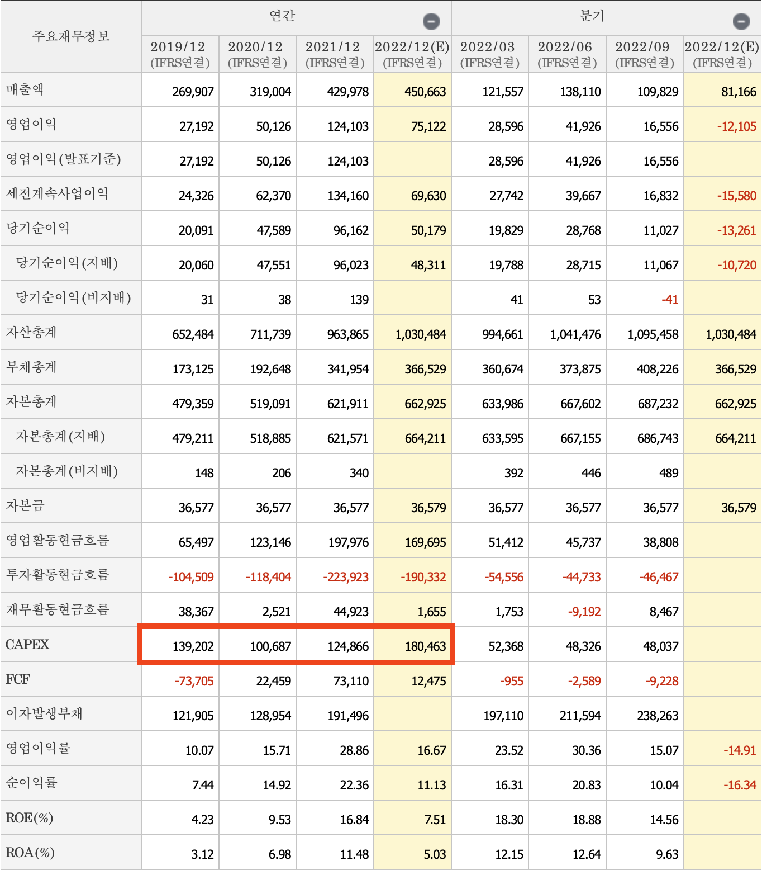Click the ROE(%) row label
The image size is (762, 870).
[30, 818]
